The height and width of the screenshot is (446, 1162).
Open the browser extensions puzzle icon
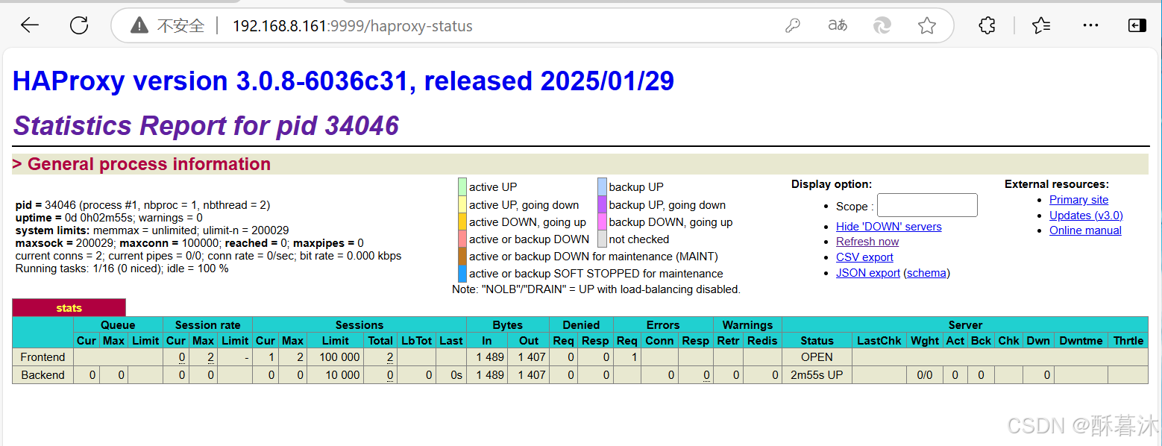(x=987, y=26)
